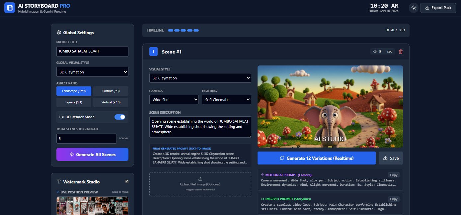Click the Motion AI Prompt move icon
Image resolution: width=461 pixels, height=215 pixels.
coord(263,175)
